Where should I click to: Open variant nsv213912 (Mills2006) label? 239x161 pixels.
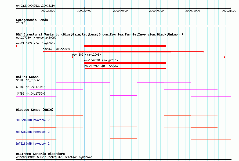click(101, 66)
